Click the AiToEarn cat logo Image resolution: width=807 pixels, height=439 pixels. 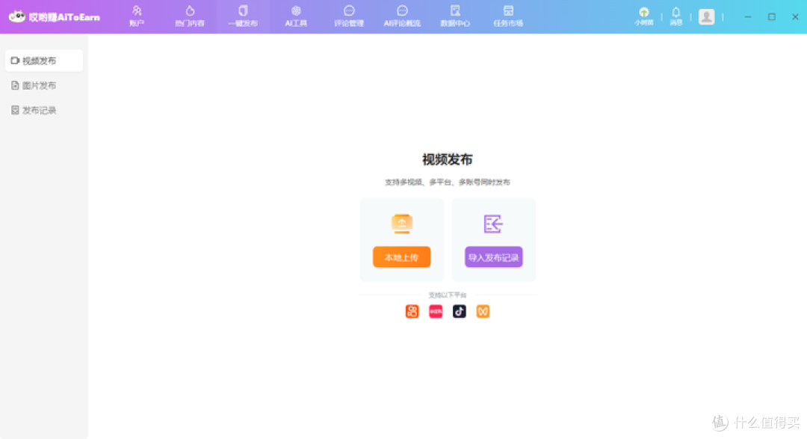(x=17, y=16)
